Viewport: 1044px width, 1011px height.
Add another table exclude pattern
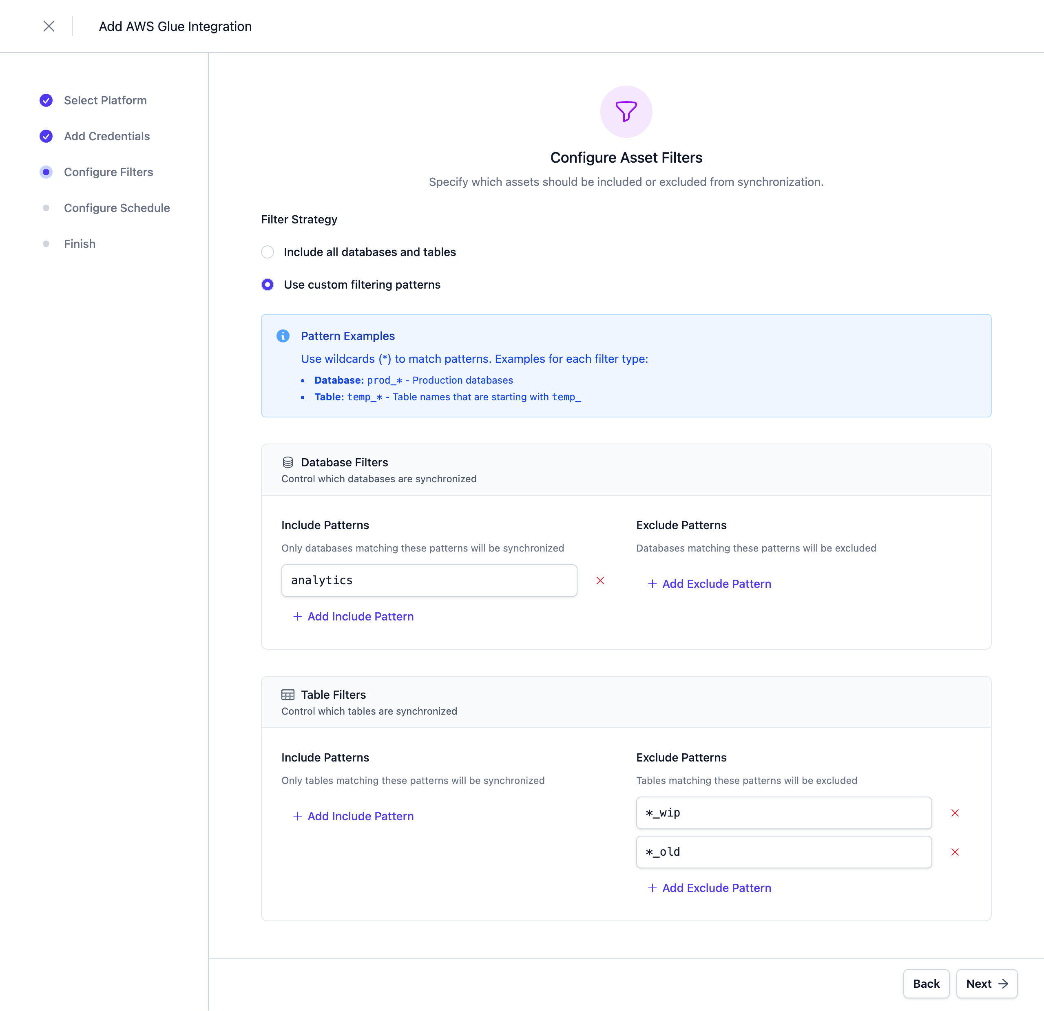(x=709, y=887)
